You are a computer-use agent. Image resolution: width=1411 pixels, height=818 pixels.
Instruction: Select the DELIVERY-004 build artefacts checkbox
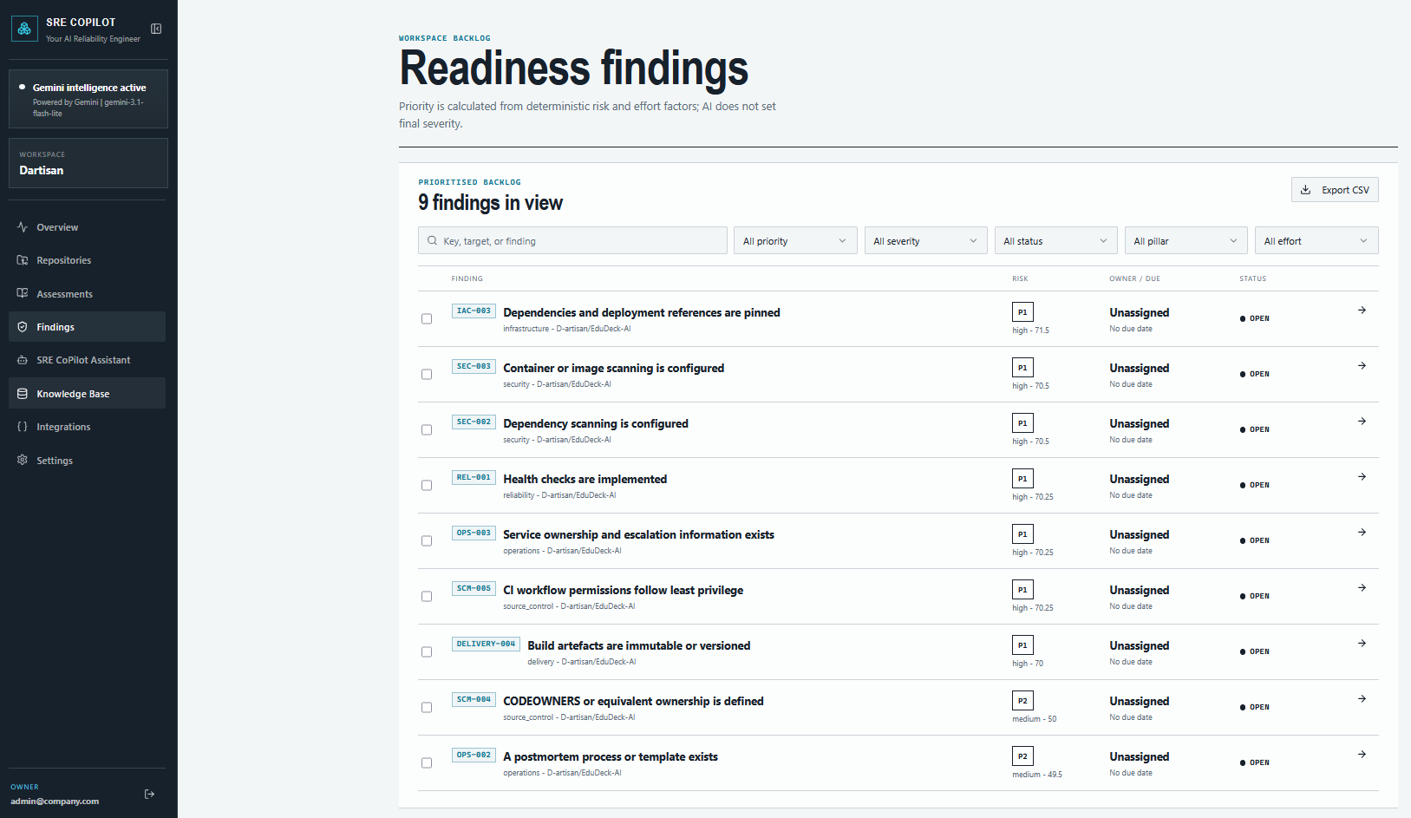(x=427, y=651)
